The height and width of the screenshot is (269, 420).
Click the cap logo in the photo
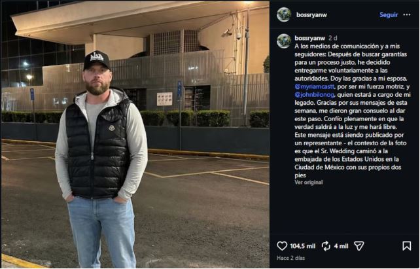(97, 57)
